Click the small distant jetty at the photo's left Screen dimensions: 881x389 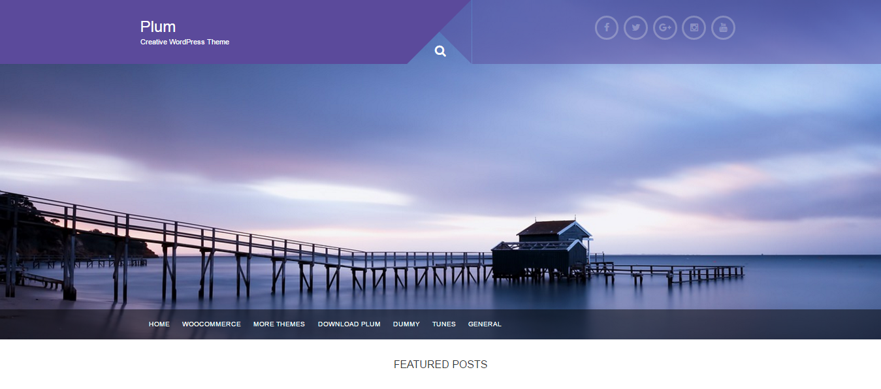coord(84,262)
